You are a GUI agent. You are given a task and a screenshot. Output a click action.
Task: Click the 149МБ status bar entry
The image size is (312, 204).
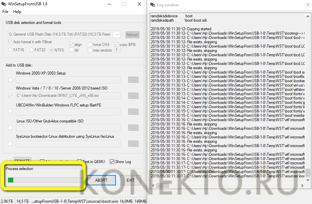point(140,201)
